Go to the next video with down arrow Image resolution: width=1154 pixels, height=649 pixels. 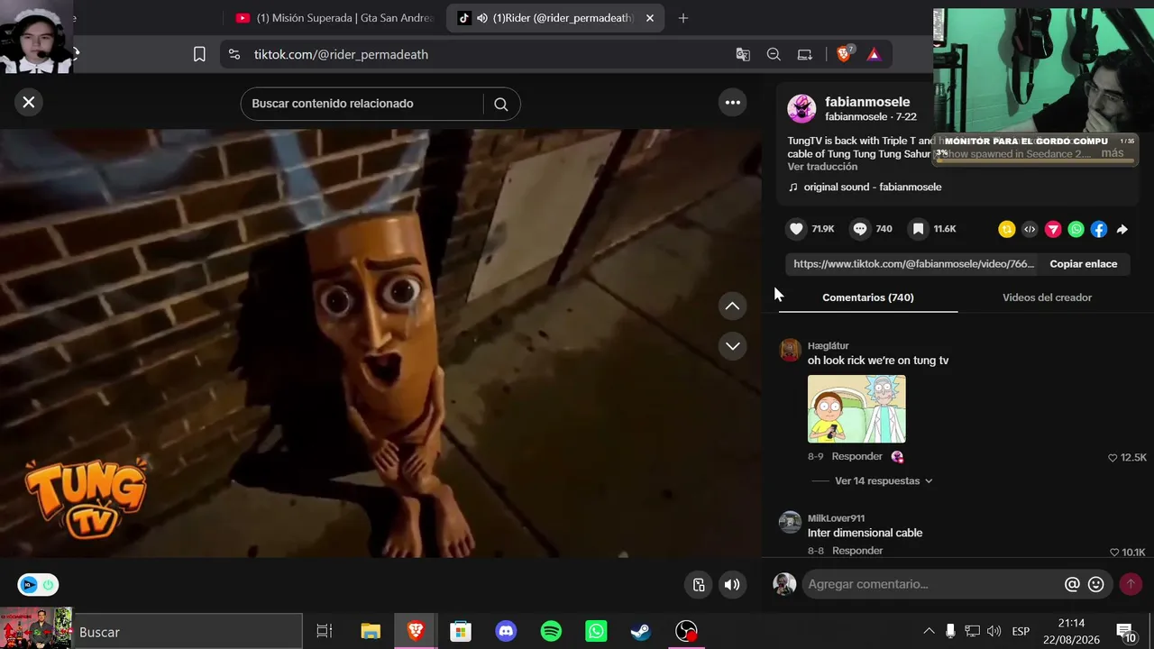click(732, 346)
